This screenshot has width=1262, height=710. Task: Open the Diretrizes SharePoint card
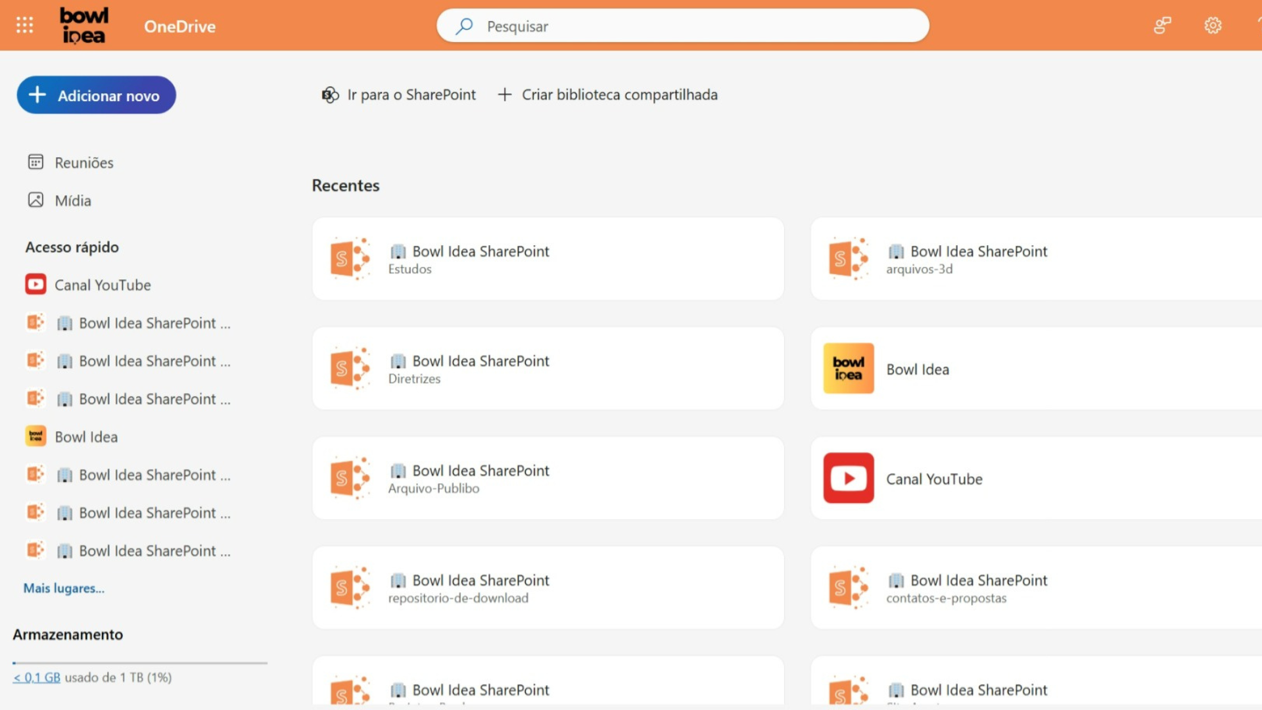point(548,369)
